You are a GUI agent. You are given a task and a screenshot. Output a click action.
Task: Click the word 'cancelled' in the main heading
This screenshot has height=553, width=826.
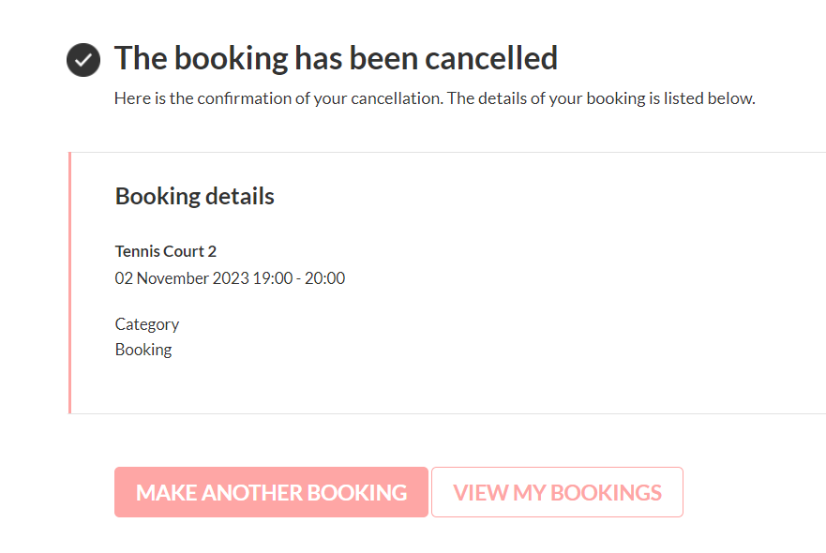tap(491, 58)
